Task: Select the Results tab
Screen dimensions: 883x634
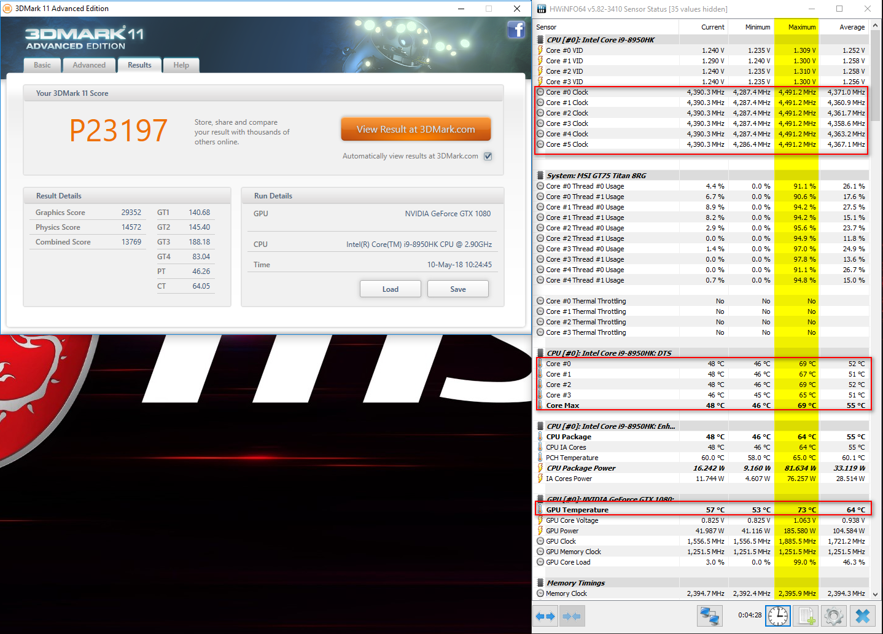Action: (x=139, y=65)
